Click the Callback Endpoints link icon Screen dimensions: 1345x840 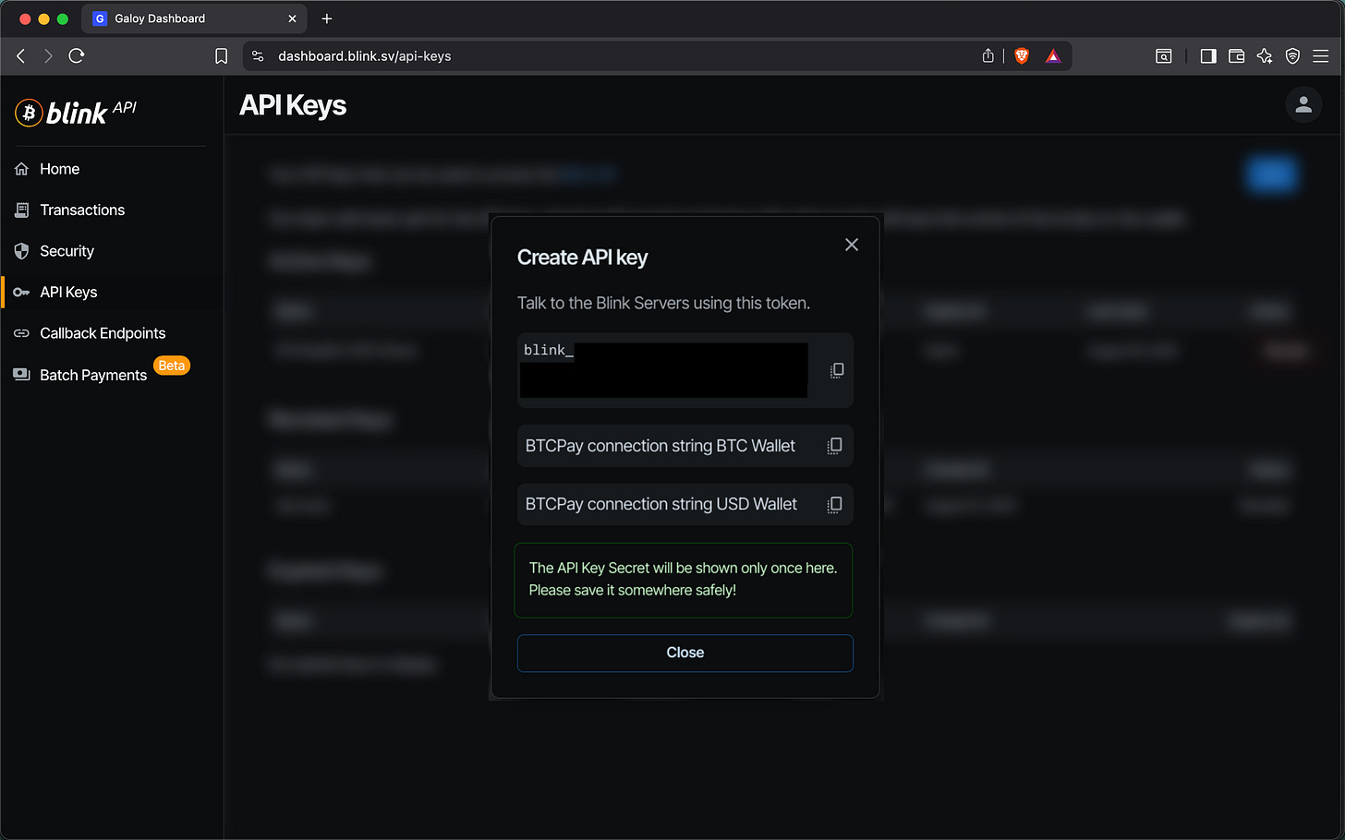coord(21,333)
